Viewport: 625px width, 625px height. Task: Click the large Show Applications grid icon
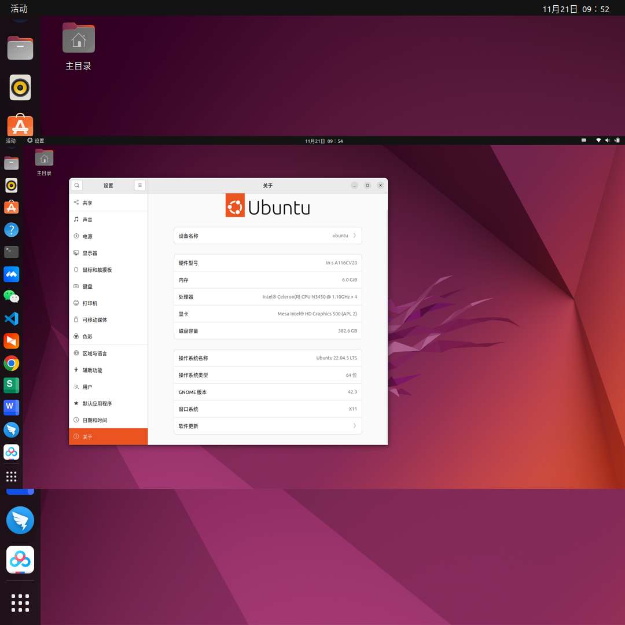click(20, 602)
